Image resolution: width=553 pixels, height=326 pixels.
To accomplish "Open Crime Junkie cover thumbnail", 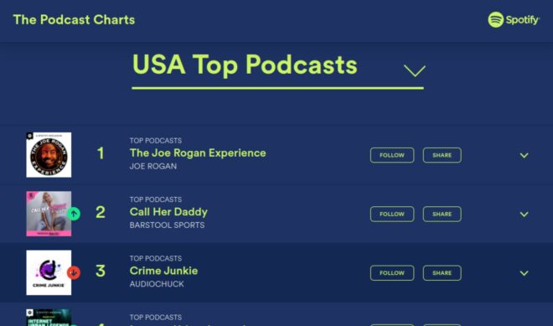I will click(49, 272).
